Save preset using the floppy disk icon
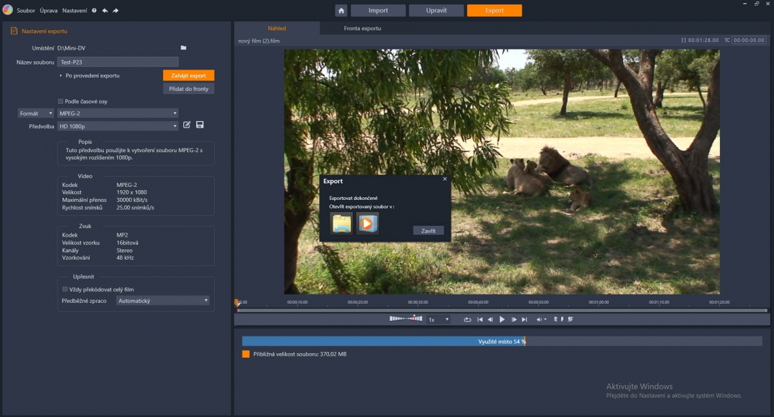Screen dimensions: 774x417 tap(199, 125)
